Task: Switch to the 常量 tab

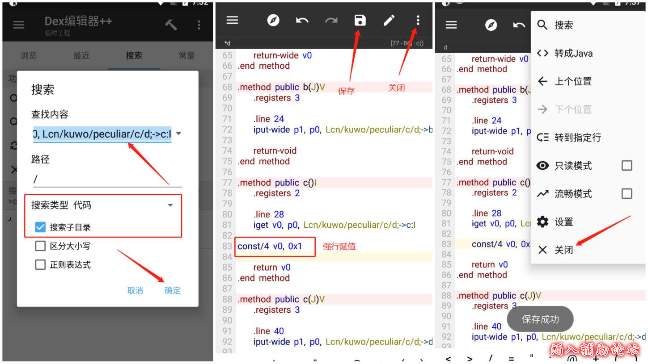Action: (186, 55)
